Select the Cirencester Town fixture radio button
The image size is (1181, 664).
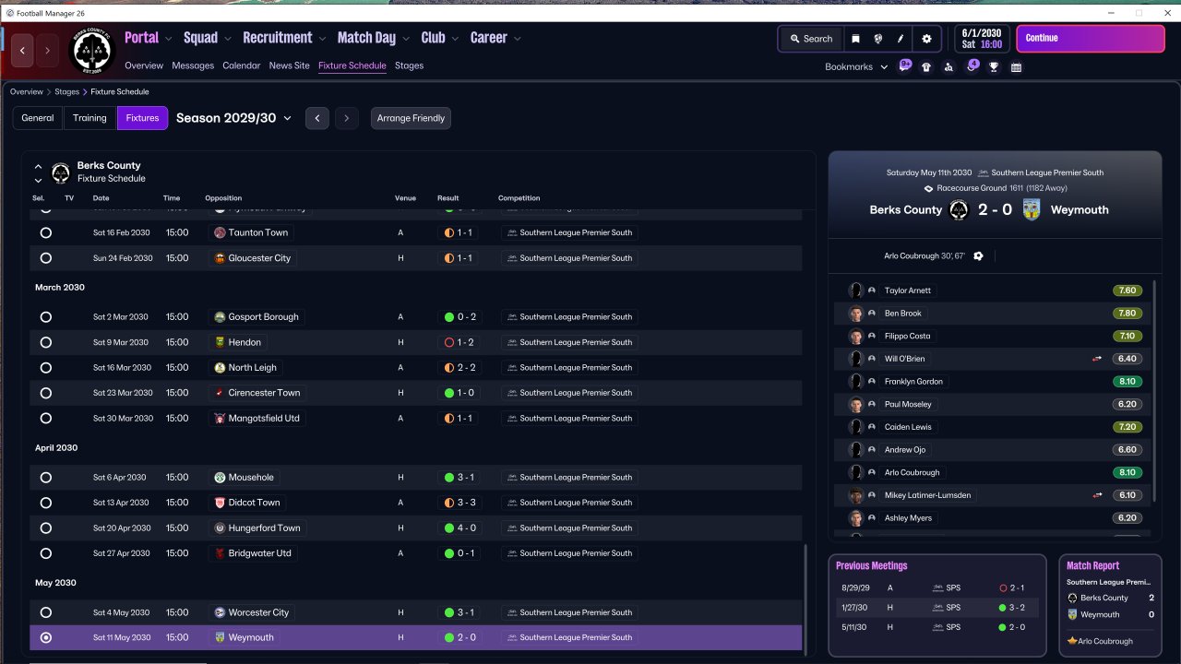[x=46, y=393]
